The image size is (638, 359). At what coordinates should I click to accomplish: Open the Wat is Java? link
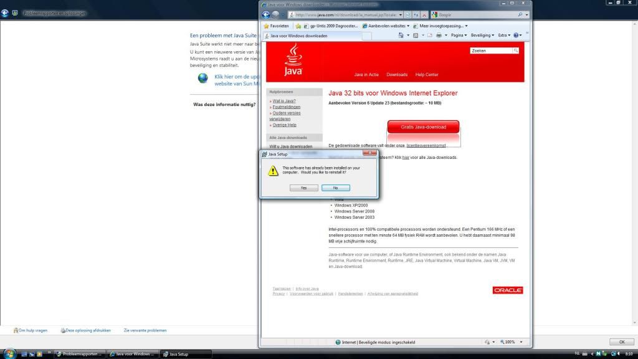tap(284, 101)
